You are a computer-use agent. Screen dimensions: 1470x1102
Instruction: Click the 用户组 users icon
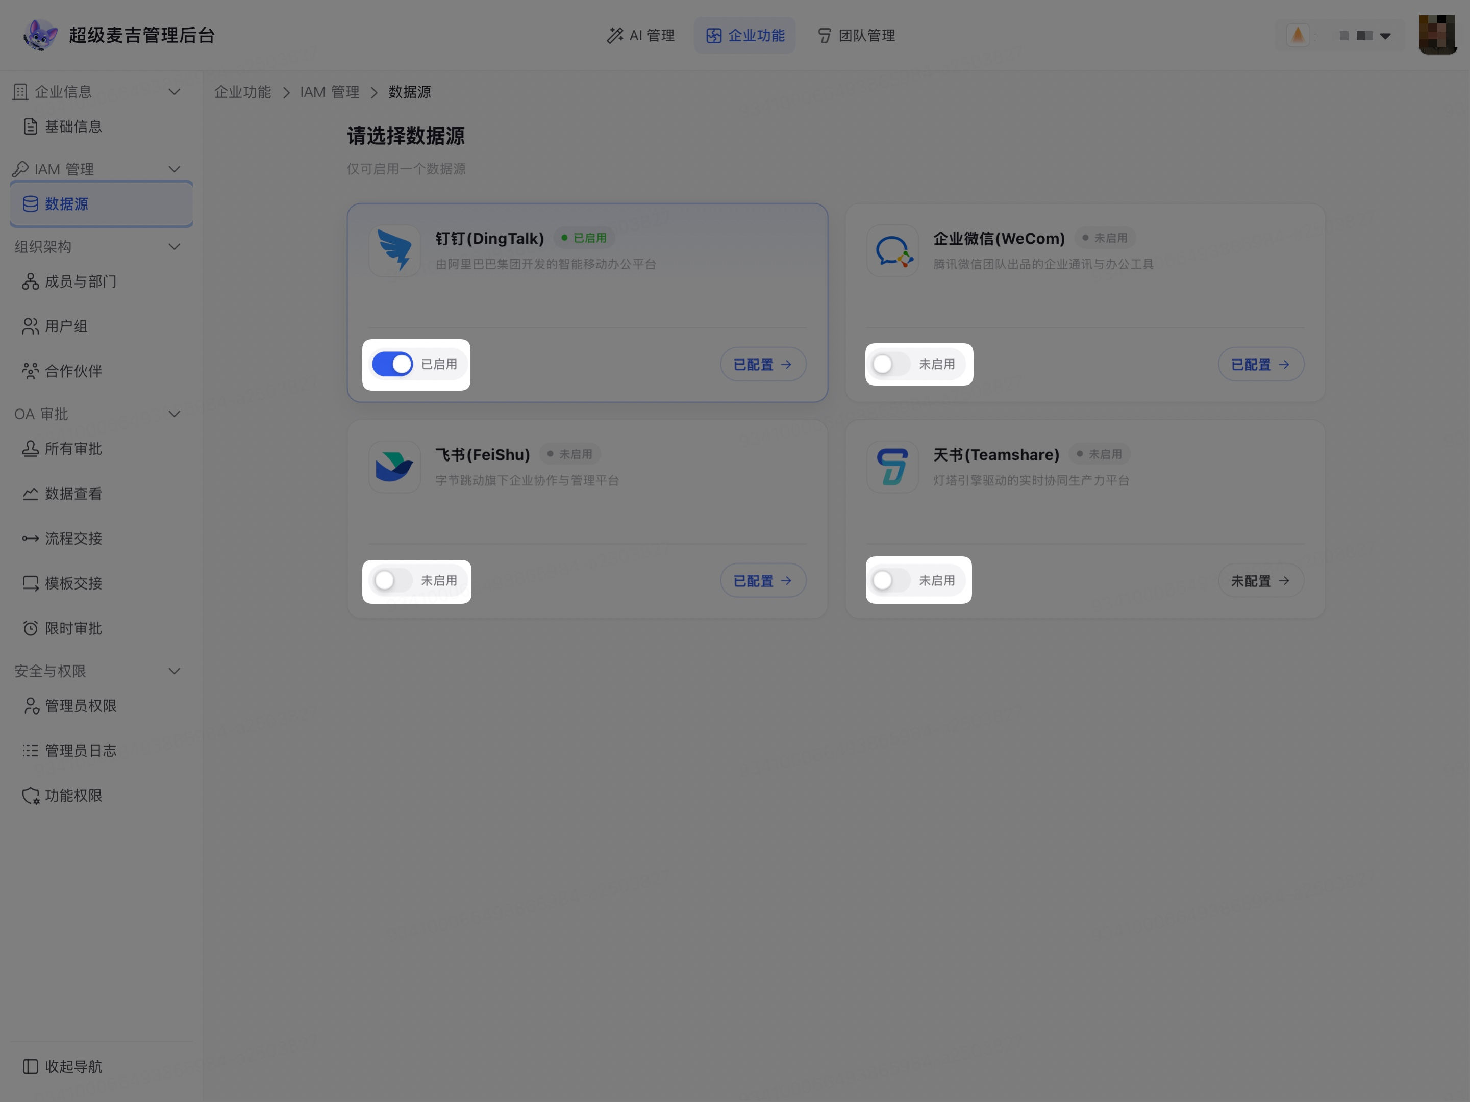[31, 326]
